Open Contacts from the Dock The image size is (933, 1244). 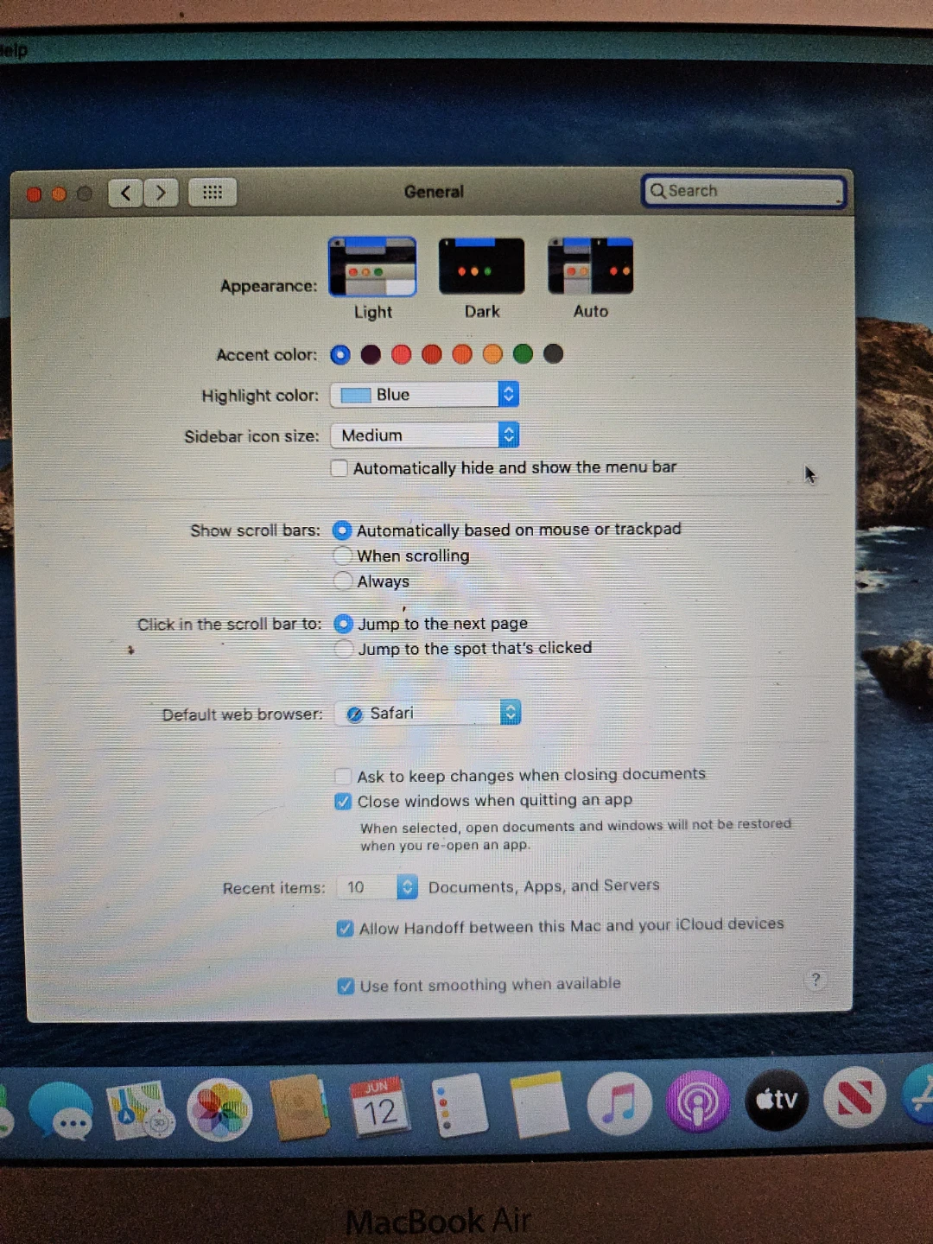(x=300, y=1108)
